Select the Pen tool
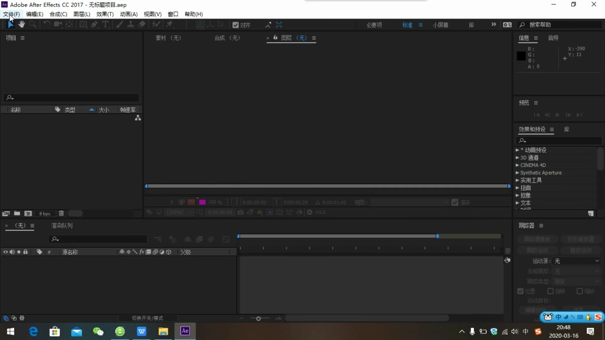The width and height of the screenshot is (605, 340). point(94,24)
